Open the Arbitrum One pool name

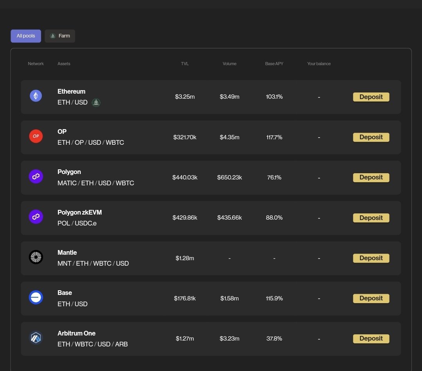click(x=77, y=334)
